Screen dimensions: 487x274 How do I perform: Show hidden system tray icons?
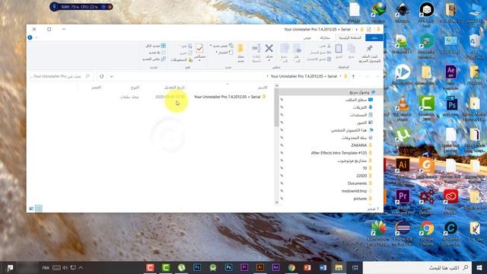[x=81, y=267]
